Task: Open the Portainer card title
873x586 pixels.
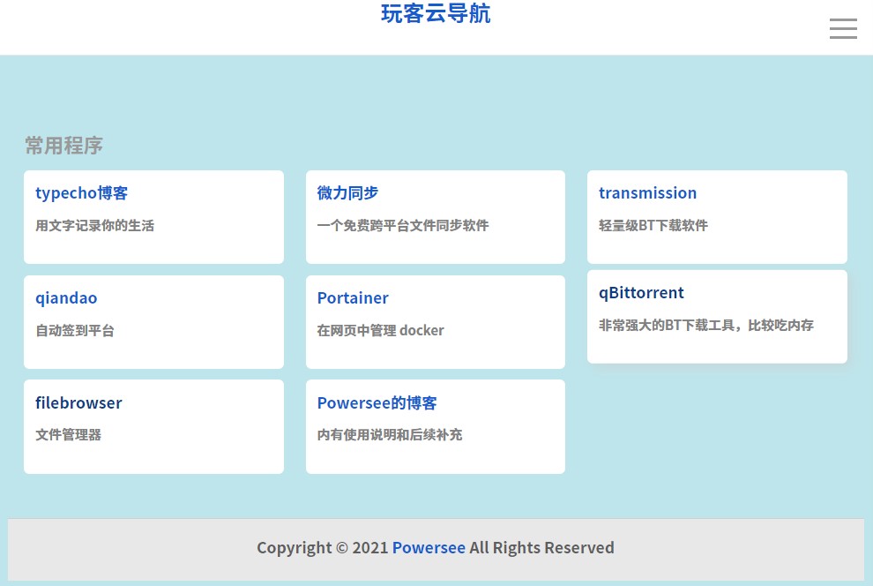Action: [353, 298]
